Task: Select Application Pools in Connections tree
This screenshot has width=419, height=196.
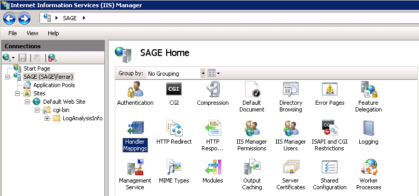Action: [54, 85]
